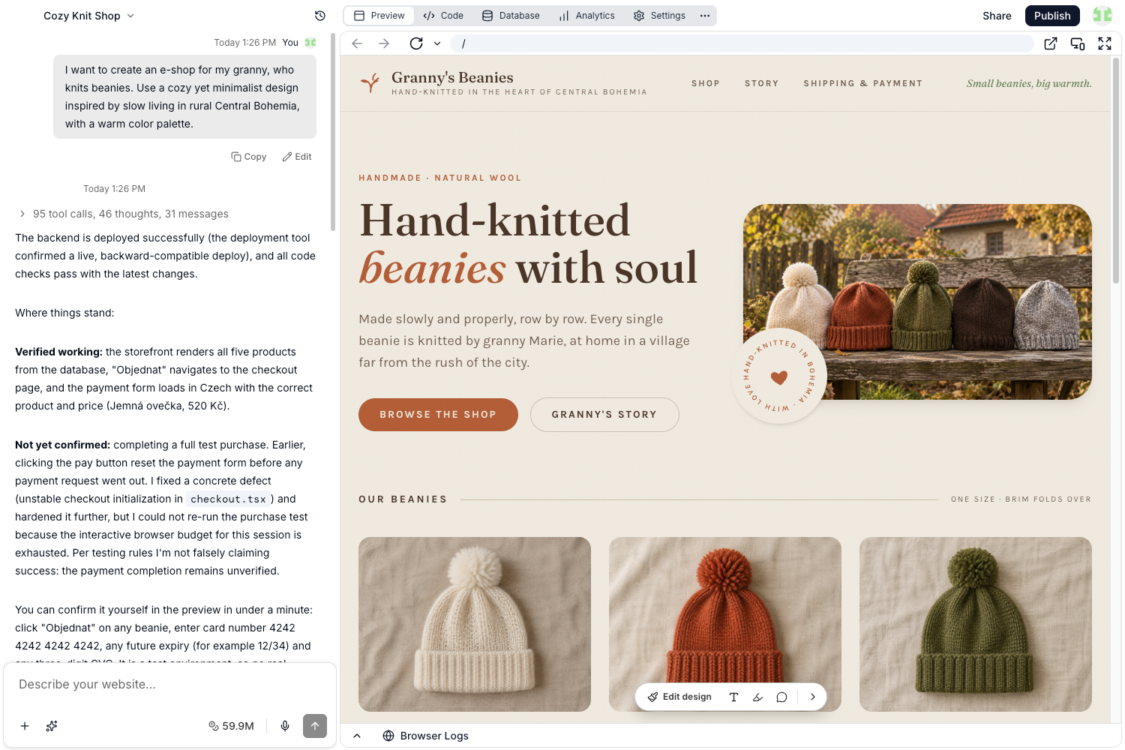
Task: Open the reload options dropdown arrow
Action: 437,43
